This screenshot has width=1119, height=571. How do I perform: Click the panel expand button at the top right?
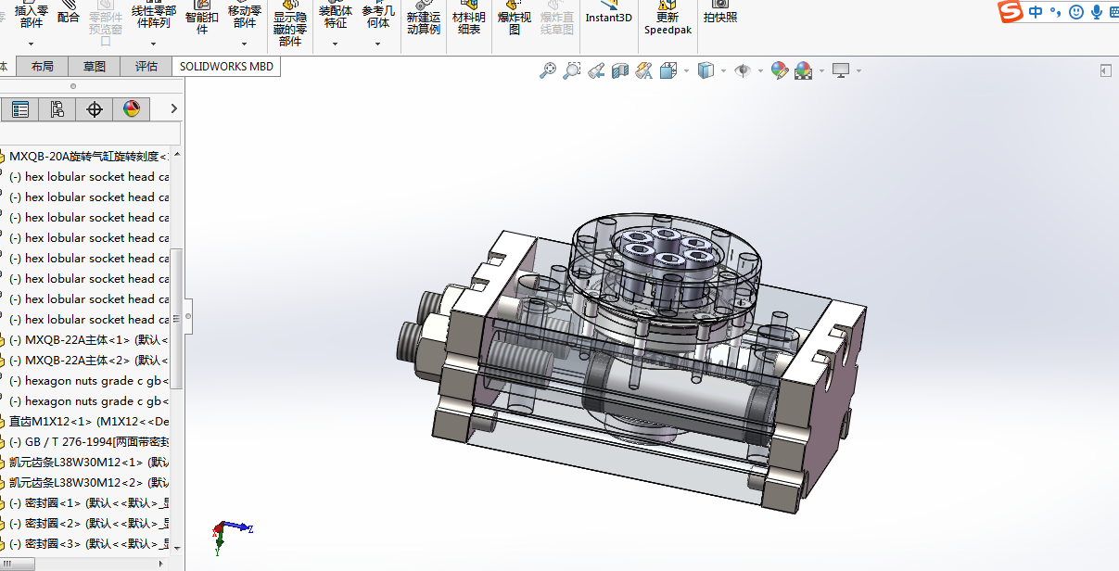[1105, 70]
